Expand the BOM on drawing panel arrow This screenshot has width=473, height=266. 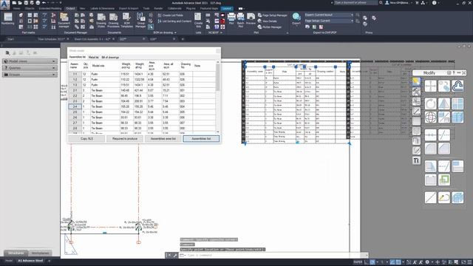click(x=175, y=33)
